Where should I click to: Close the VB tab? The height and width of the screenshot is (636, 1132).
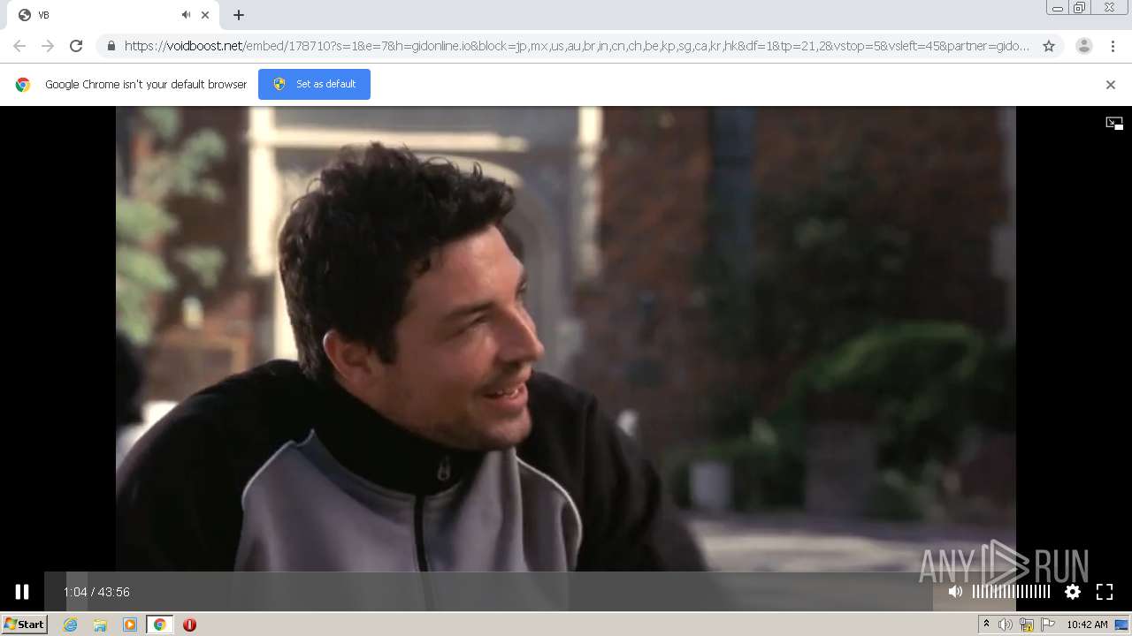coord(205,15)
